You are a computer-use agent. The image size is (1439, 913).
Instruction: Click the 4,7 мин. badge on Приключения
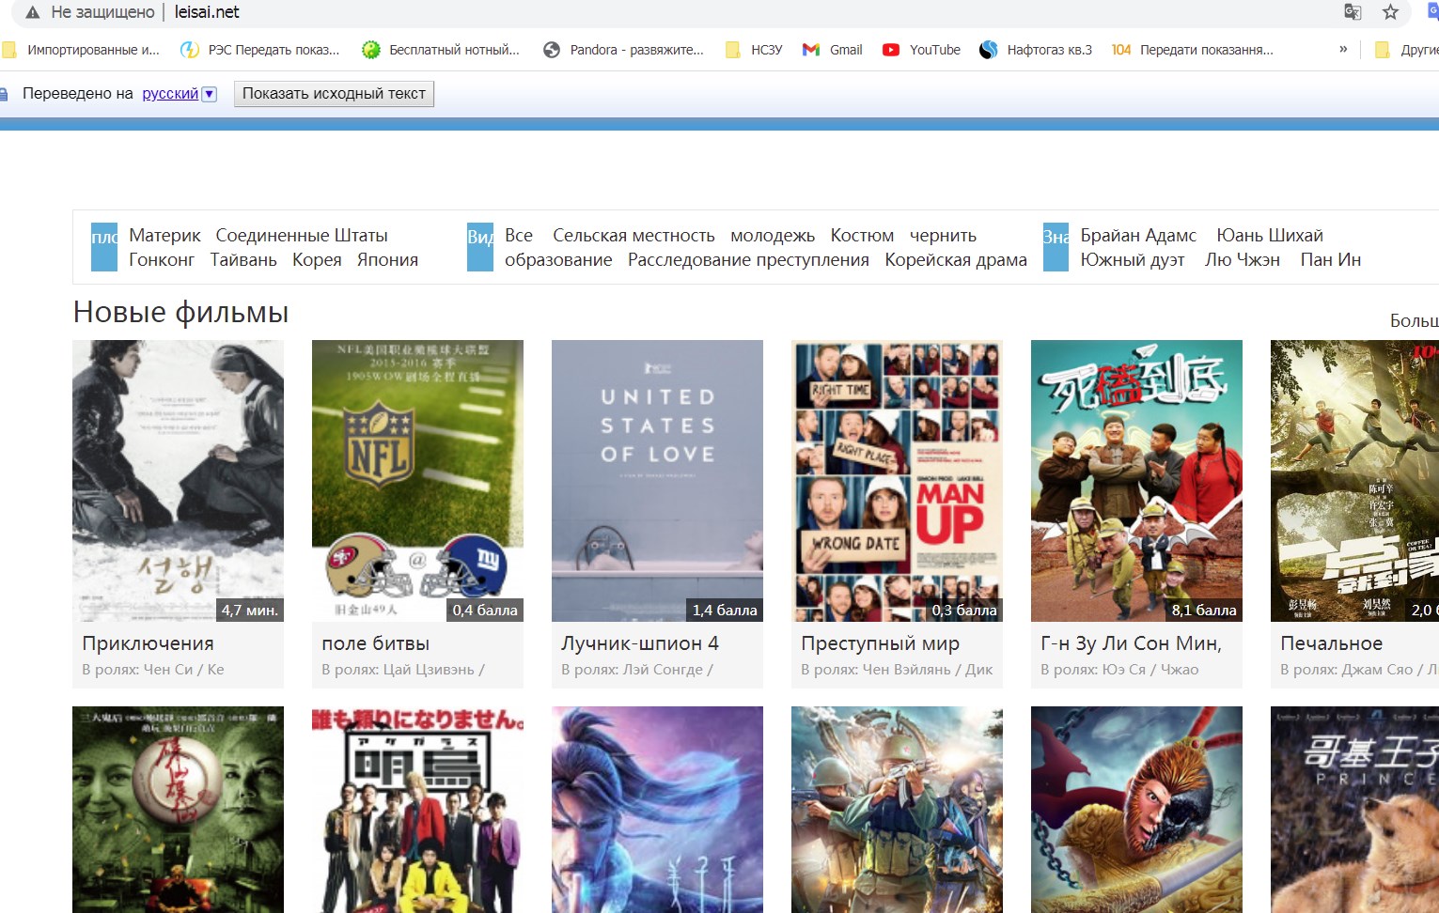pyautogui.click(x=250, y=610)
